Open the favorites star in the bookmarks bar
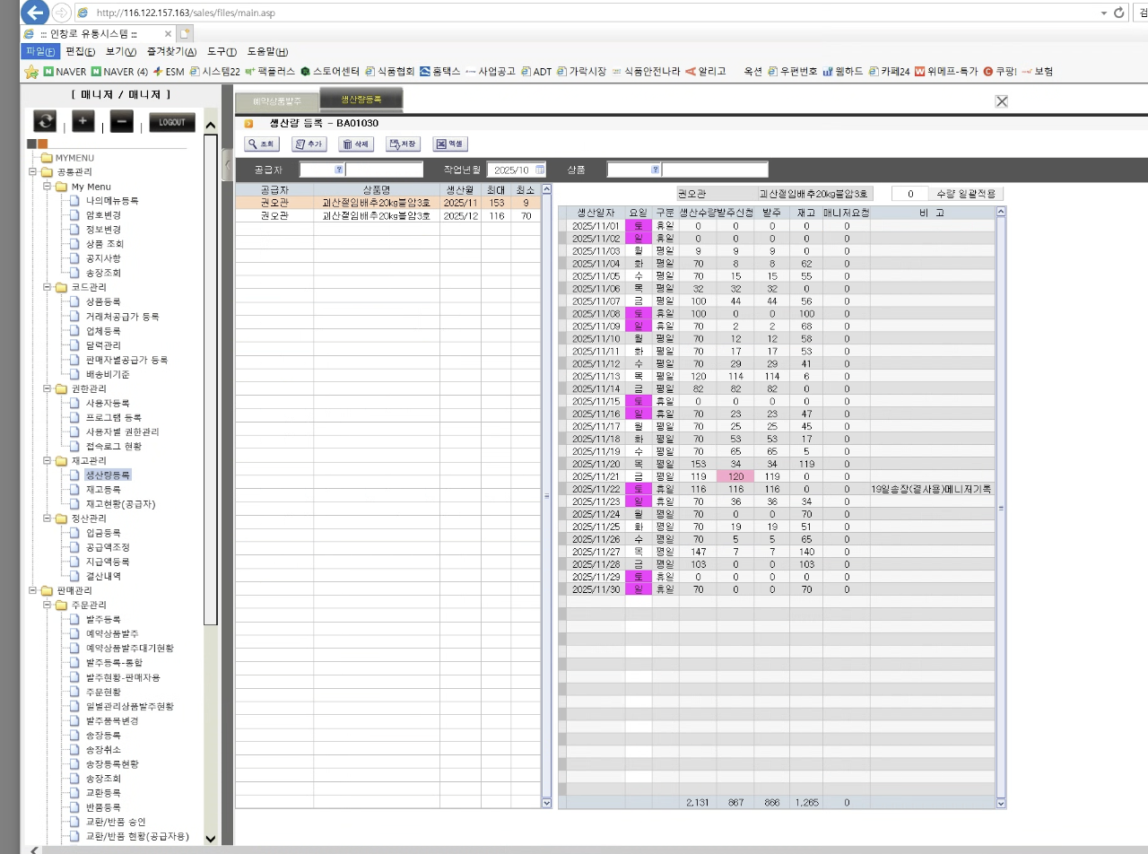1148x854 pixels. pos(31,72)
